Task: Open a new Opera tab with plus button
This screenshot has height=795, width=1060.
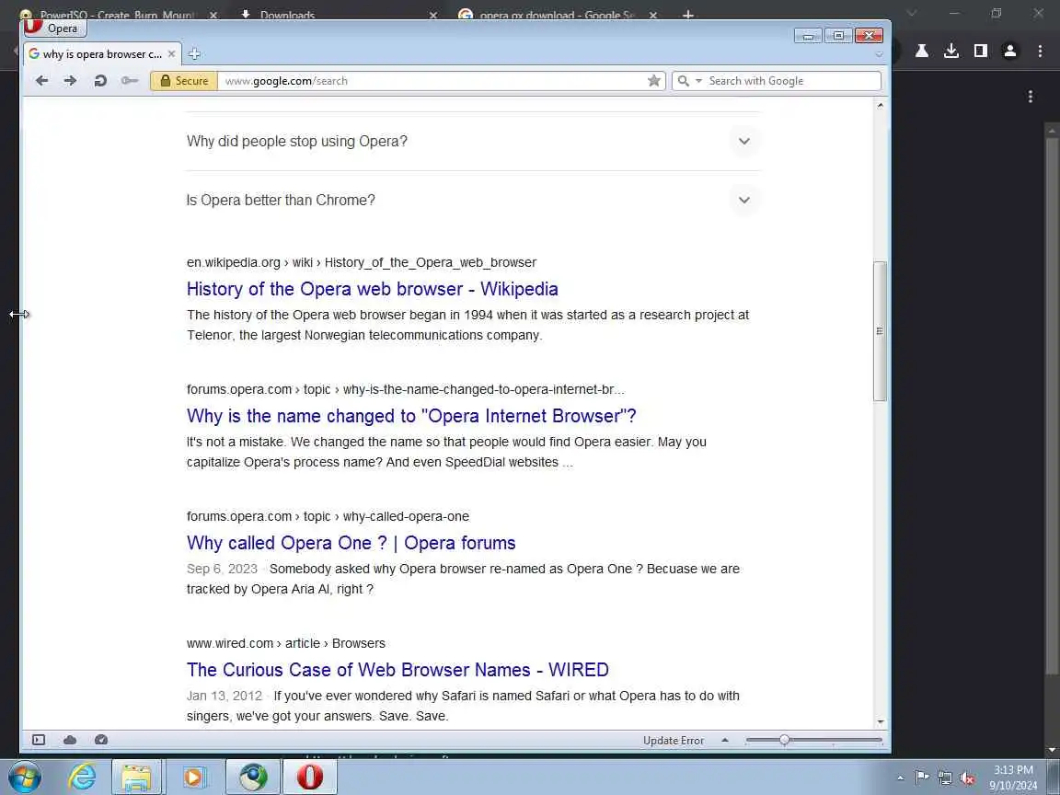Action: click(x=194, y=53)
